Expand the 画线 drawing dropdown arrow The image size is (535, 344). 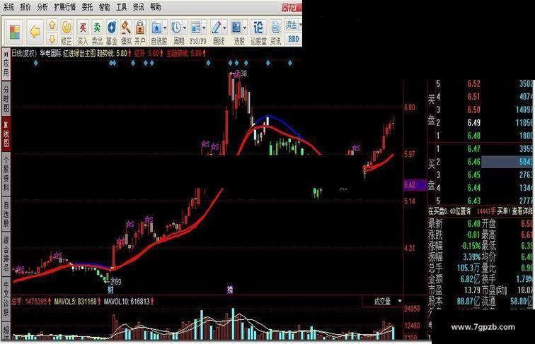[x=224, y=28]
